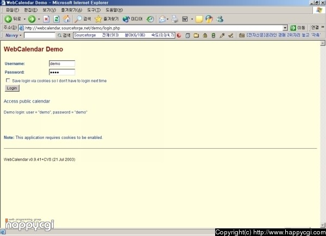The width and height of the screenshot is (326, 236).
Task: Click the vertical scrollbar up arrow
Action: tap(323, 43)
